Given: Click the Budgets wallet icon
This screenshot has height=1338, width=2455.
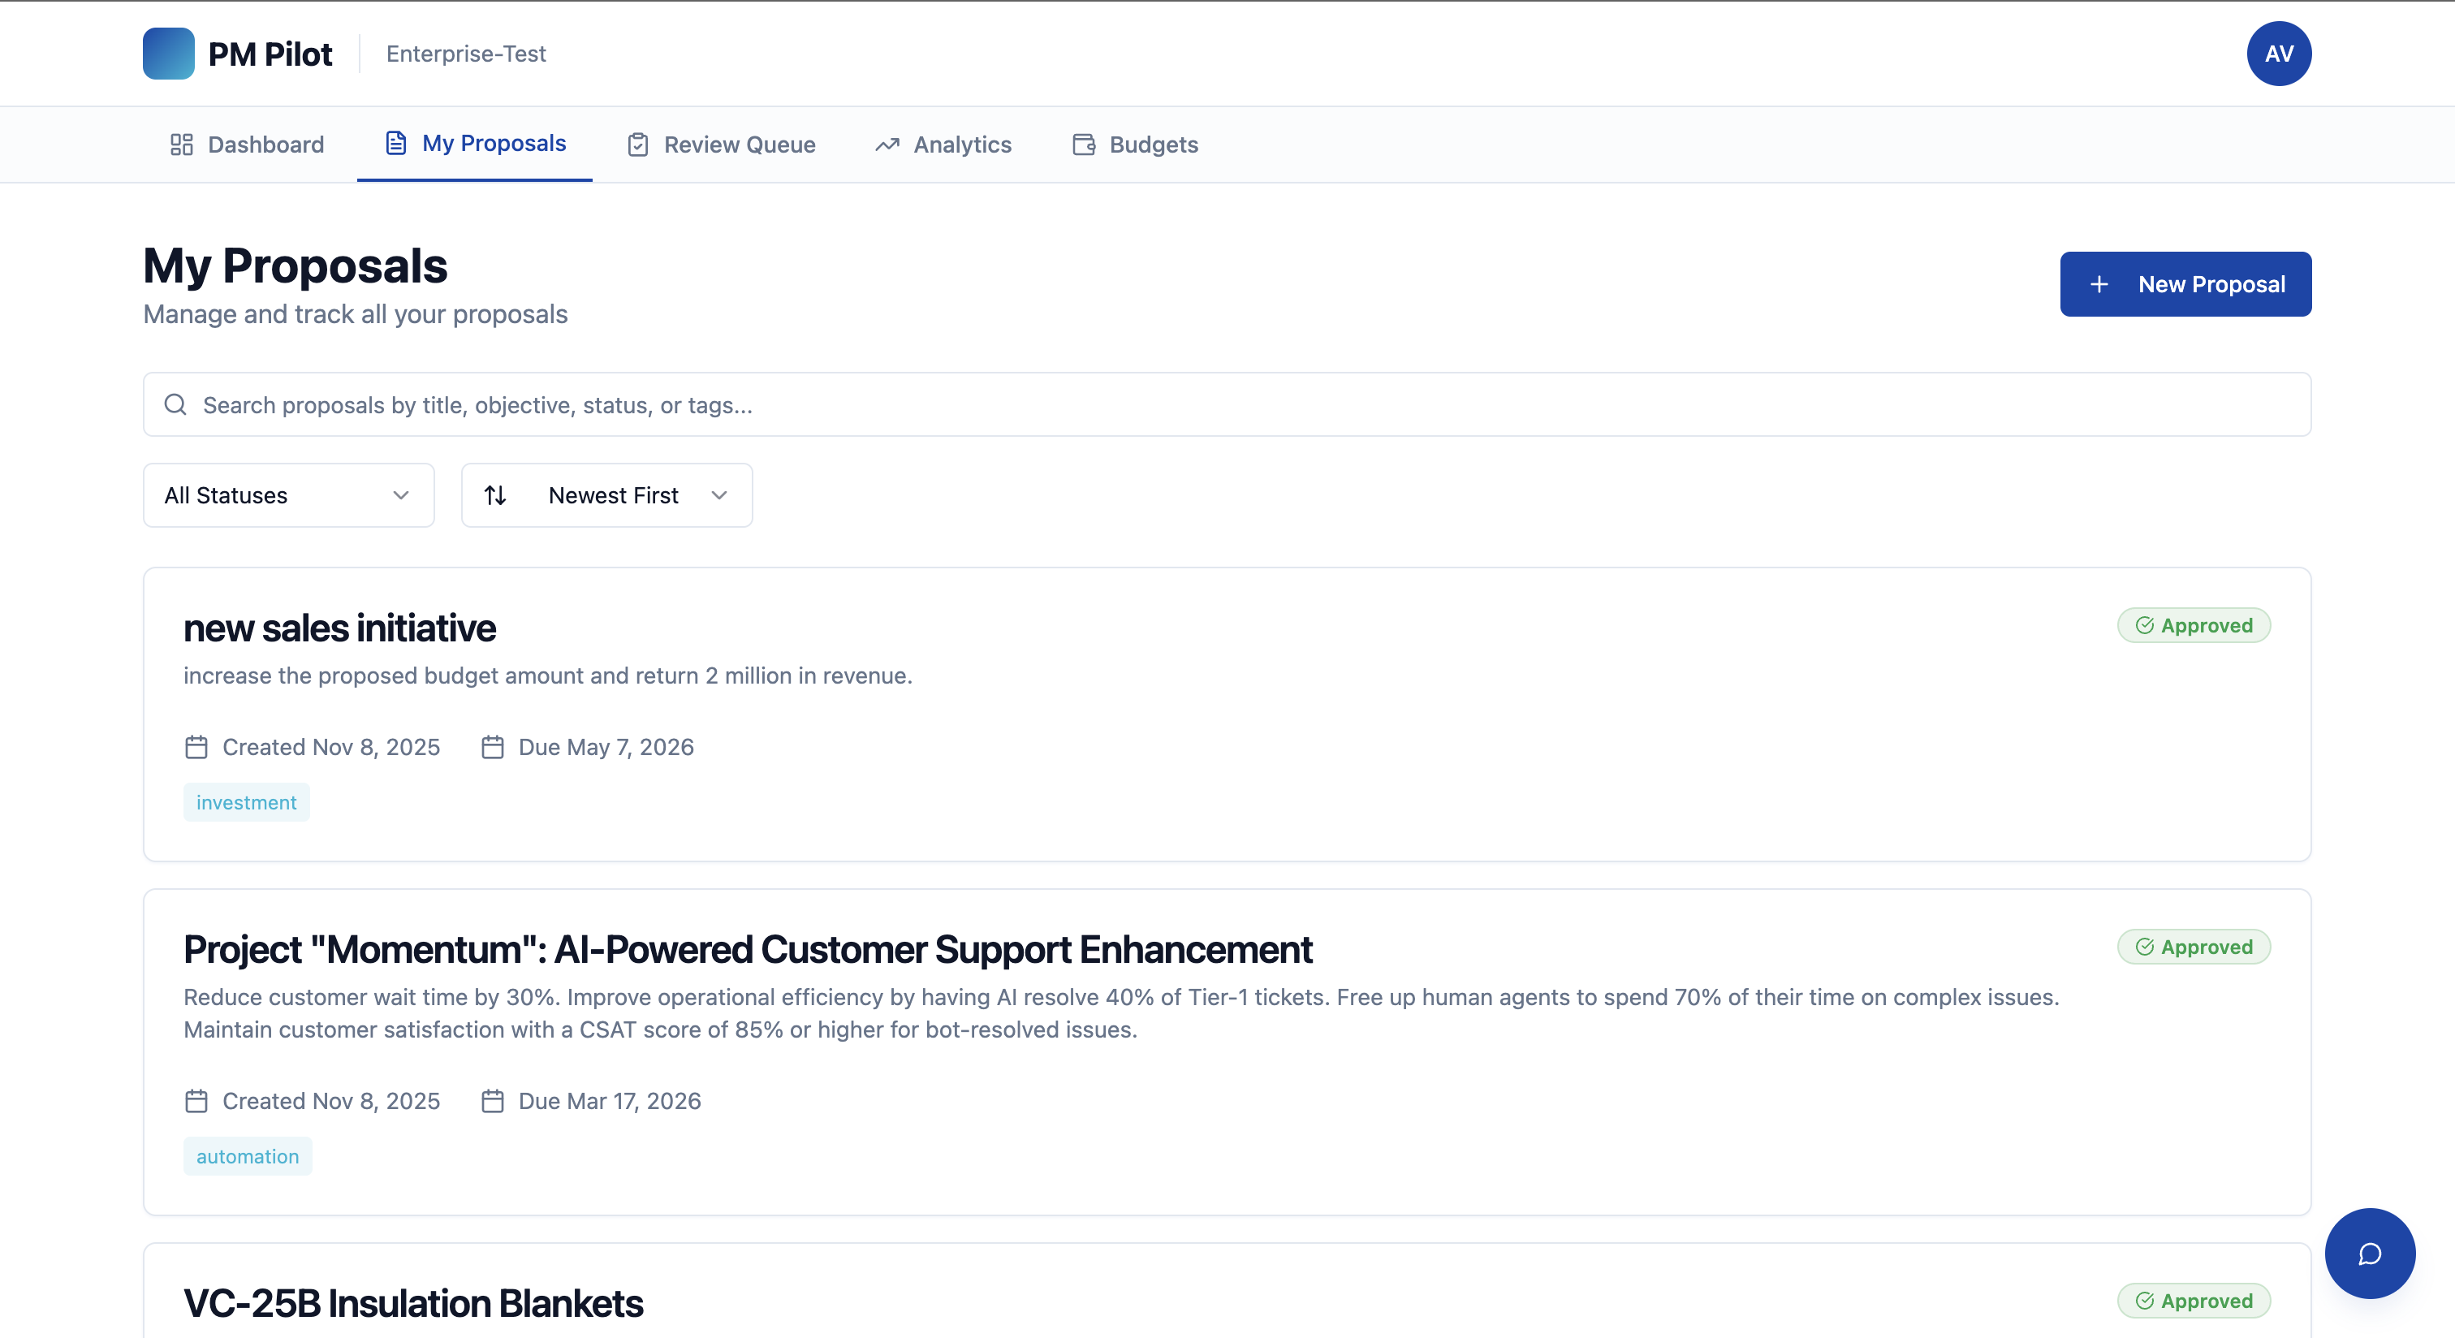Looking at the screenshot, I should (x=1084, y=145).
